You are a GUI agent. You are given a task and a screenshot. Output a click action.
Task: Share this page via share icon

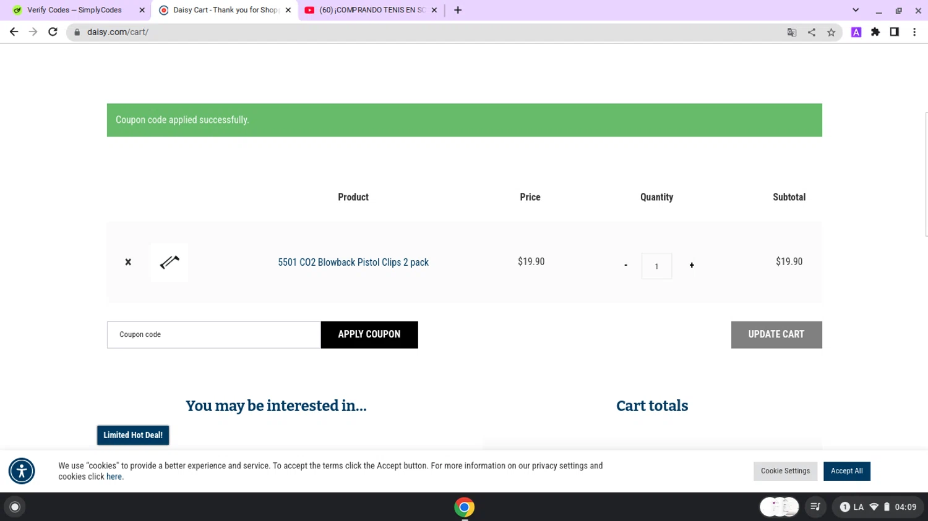pyautogui.click(x=811, y=32)
